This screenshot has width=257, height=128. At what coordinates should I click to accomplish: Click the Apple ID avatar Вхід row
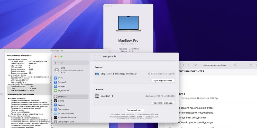point(71,70)
